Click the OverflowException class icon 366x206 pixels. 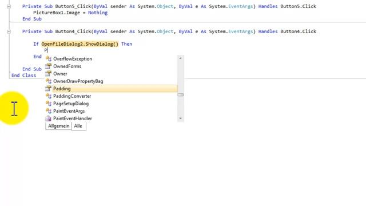click(48, 58)
